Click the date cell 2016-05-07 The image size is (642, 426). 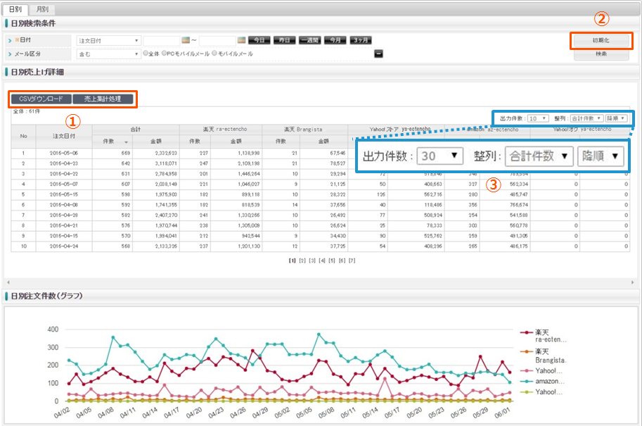click(x=64, y=184)
